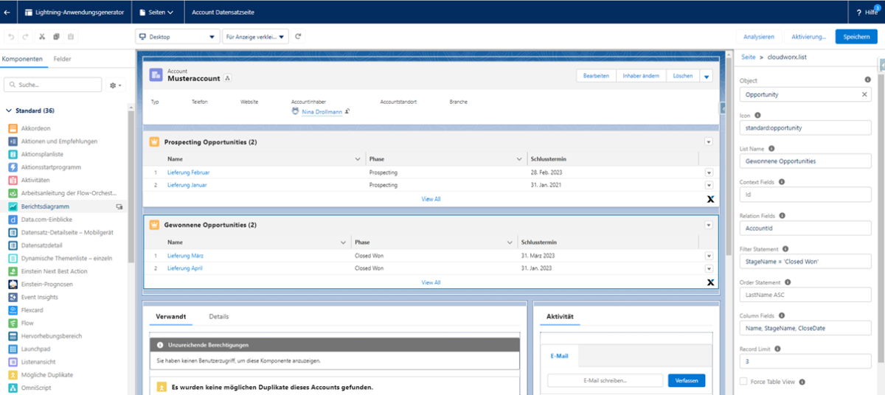This screenshot has height=395, width=885.
Task: Select the E-Mail tab in the activity panel
Action: (560, 356)
